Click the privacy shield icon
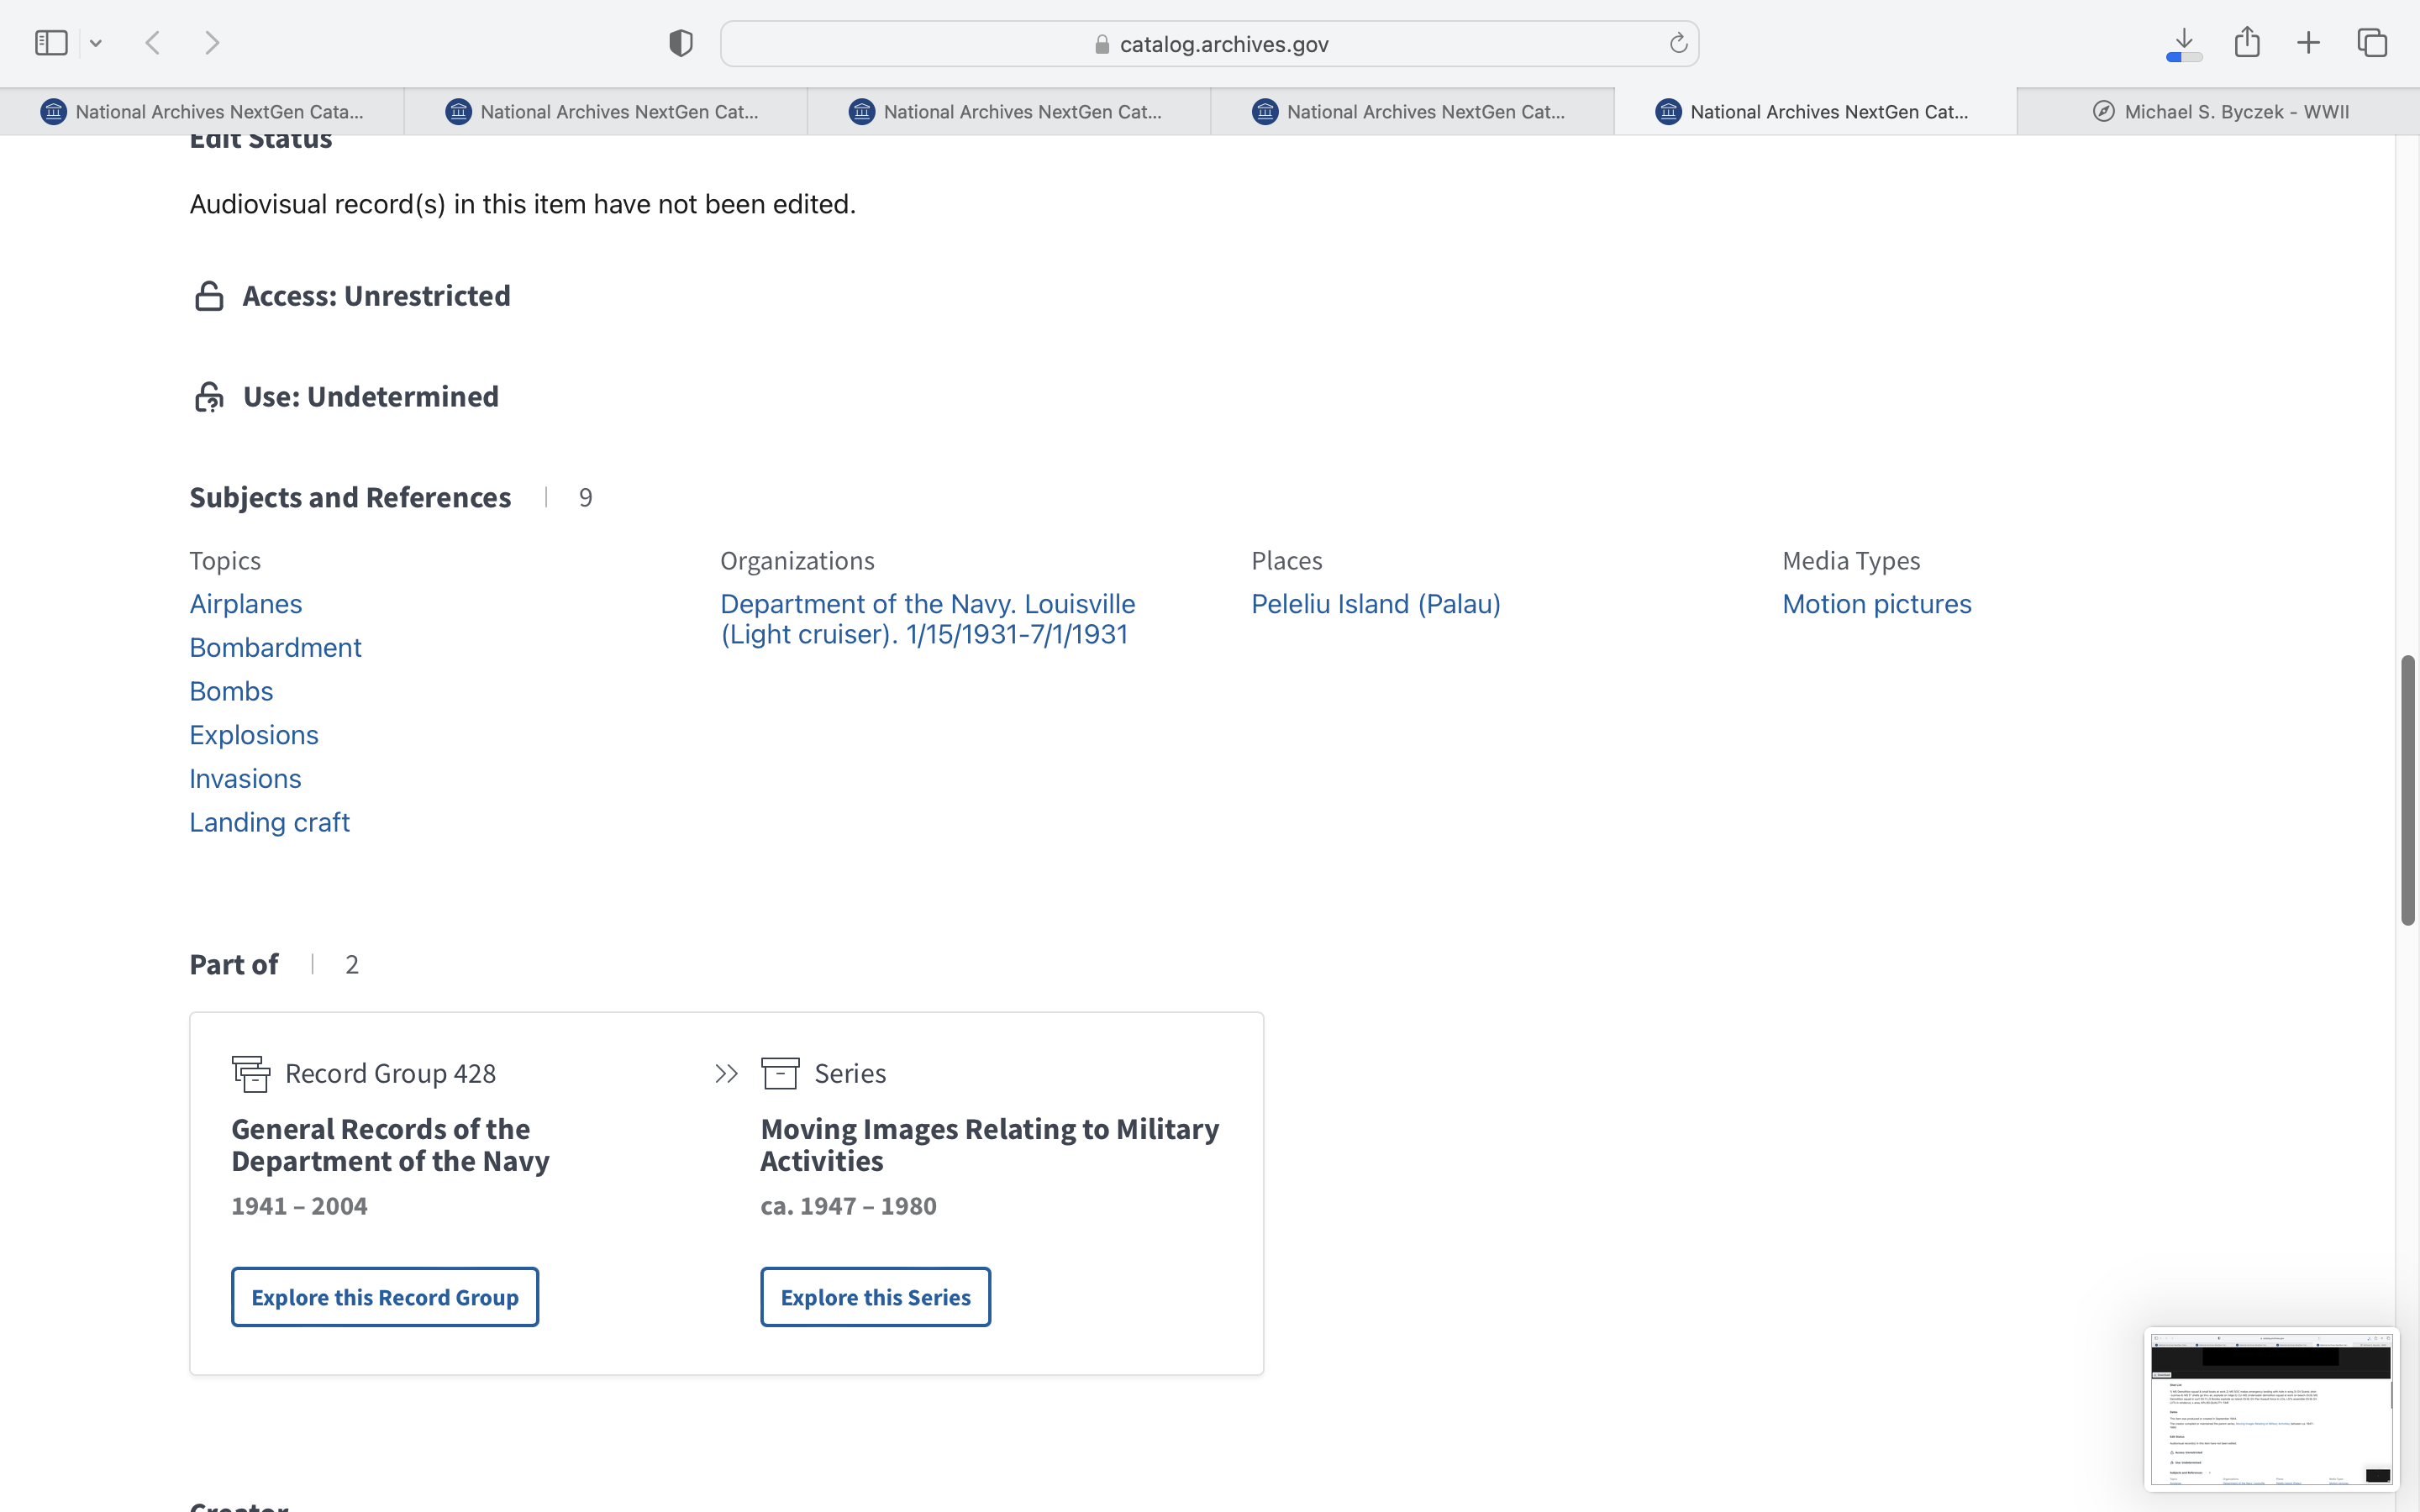Viewport: 2420px width, 1512px height. (681, 43)
